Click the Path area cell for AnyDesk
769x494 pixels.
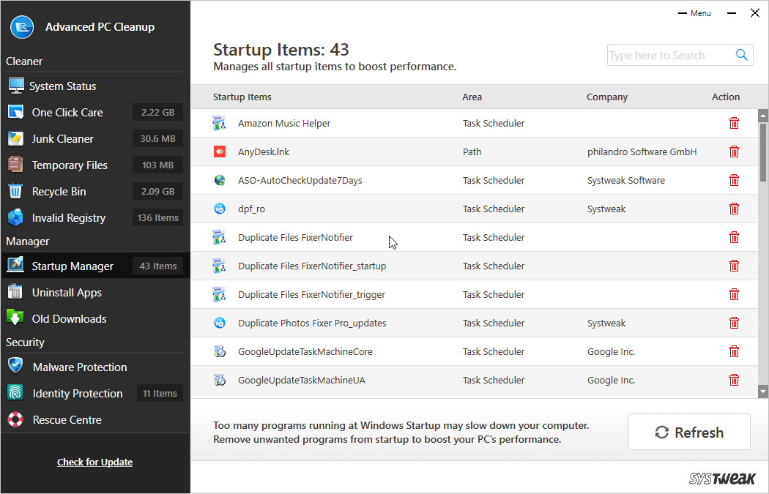pos(472,151)
